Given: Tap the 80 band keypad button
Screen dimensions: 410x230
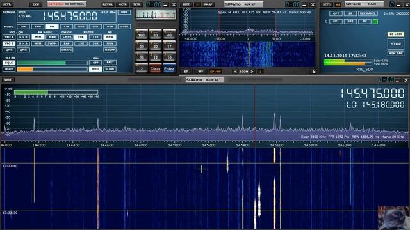Looking at the screenshot, I should [x=155, y=34].
